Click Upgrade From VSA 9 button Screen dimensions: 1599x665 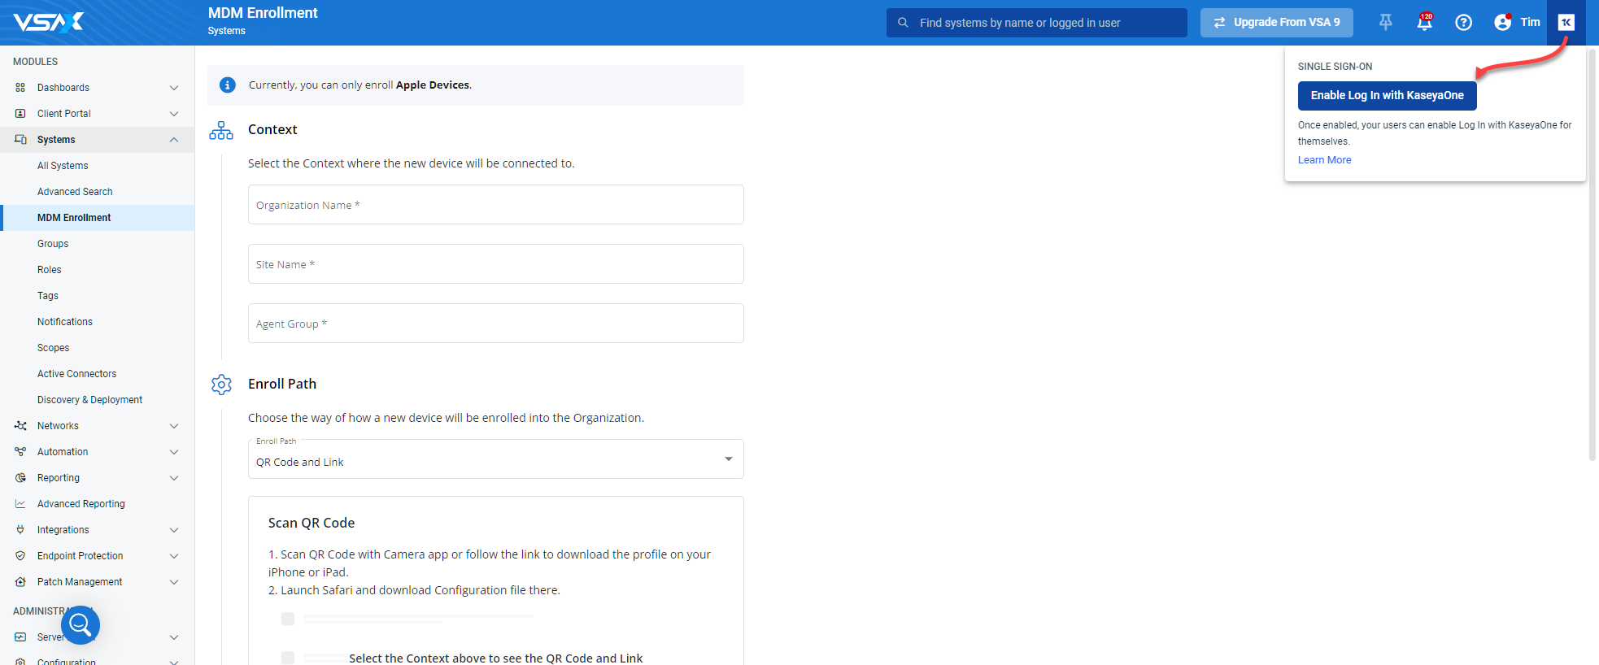pos(1277,23)
